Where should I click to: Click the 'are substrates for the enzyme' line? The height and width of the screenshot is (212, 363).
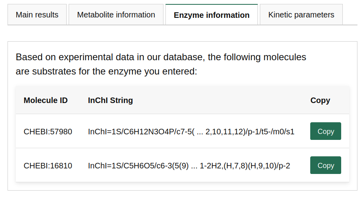pos(106,72)
